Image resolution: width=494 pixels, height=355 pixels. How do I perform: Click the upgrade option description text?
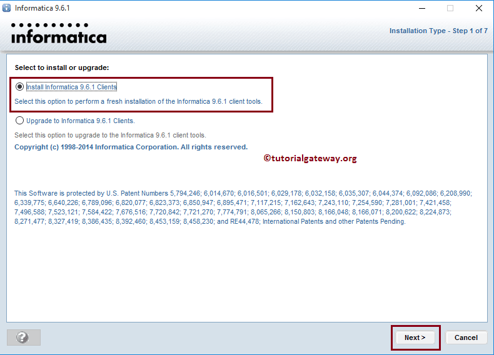[x=110, y=135]
